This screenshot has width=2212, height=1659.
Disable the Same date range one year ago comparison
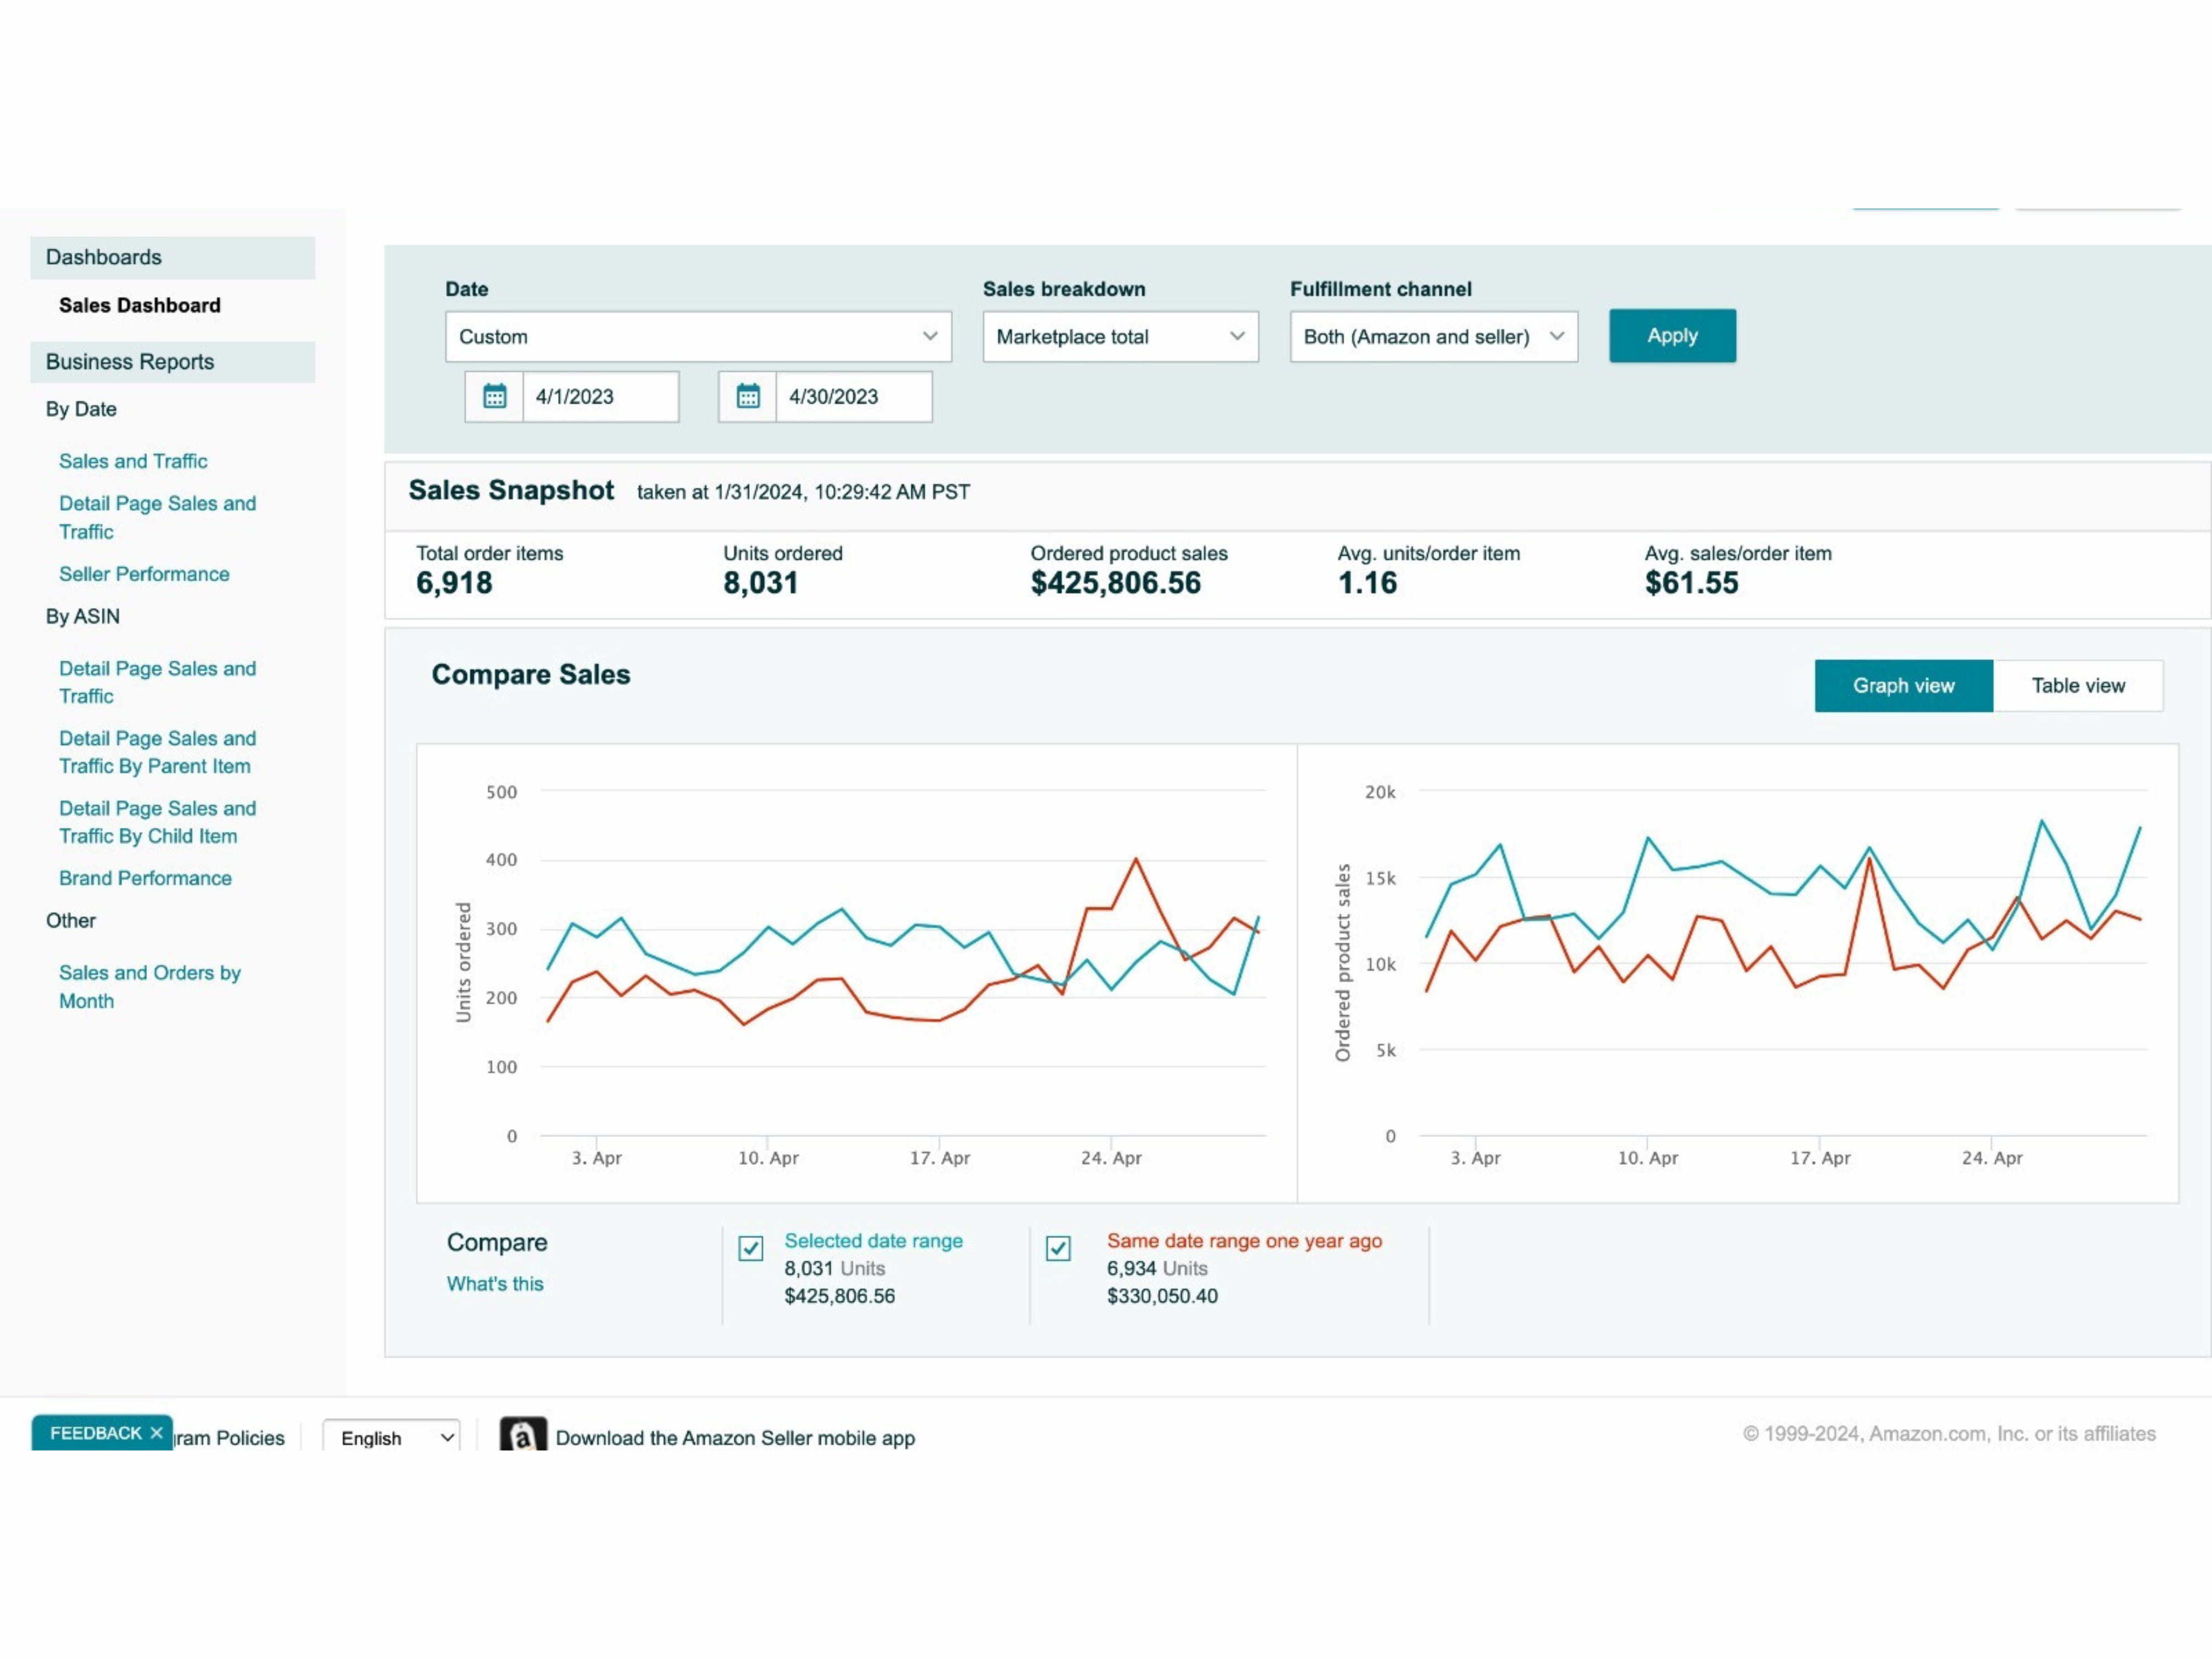[x=1058, y=1248]
